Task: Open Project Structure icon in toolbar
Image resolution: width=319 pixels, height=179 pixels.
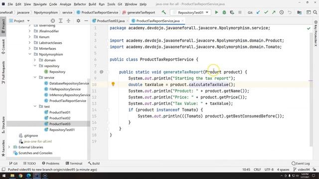Action: coord(299,12)
